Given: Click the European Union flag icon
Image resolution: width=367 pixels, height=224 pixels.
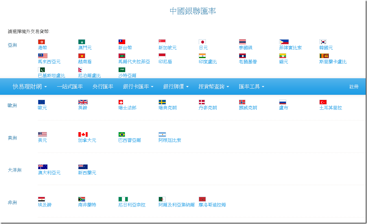Looking at the screenshot, I should 41,102.
